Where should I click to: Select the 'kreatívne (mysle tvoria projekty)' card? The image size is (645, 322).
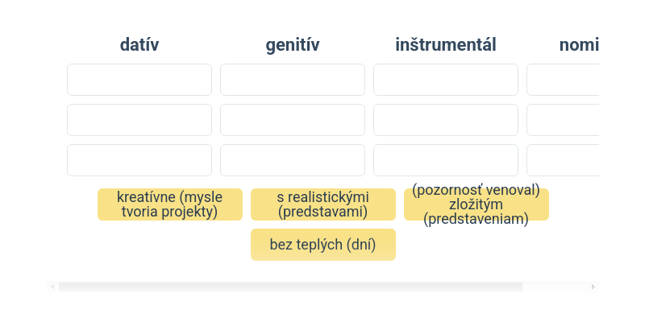coord(170,204)
